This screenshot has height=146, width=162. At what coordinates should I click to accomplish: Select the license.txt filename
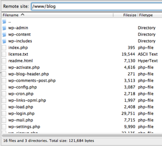coord(18,54)
